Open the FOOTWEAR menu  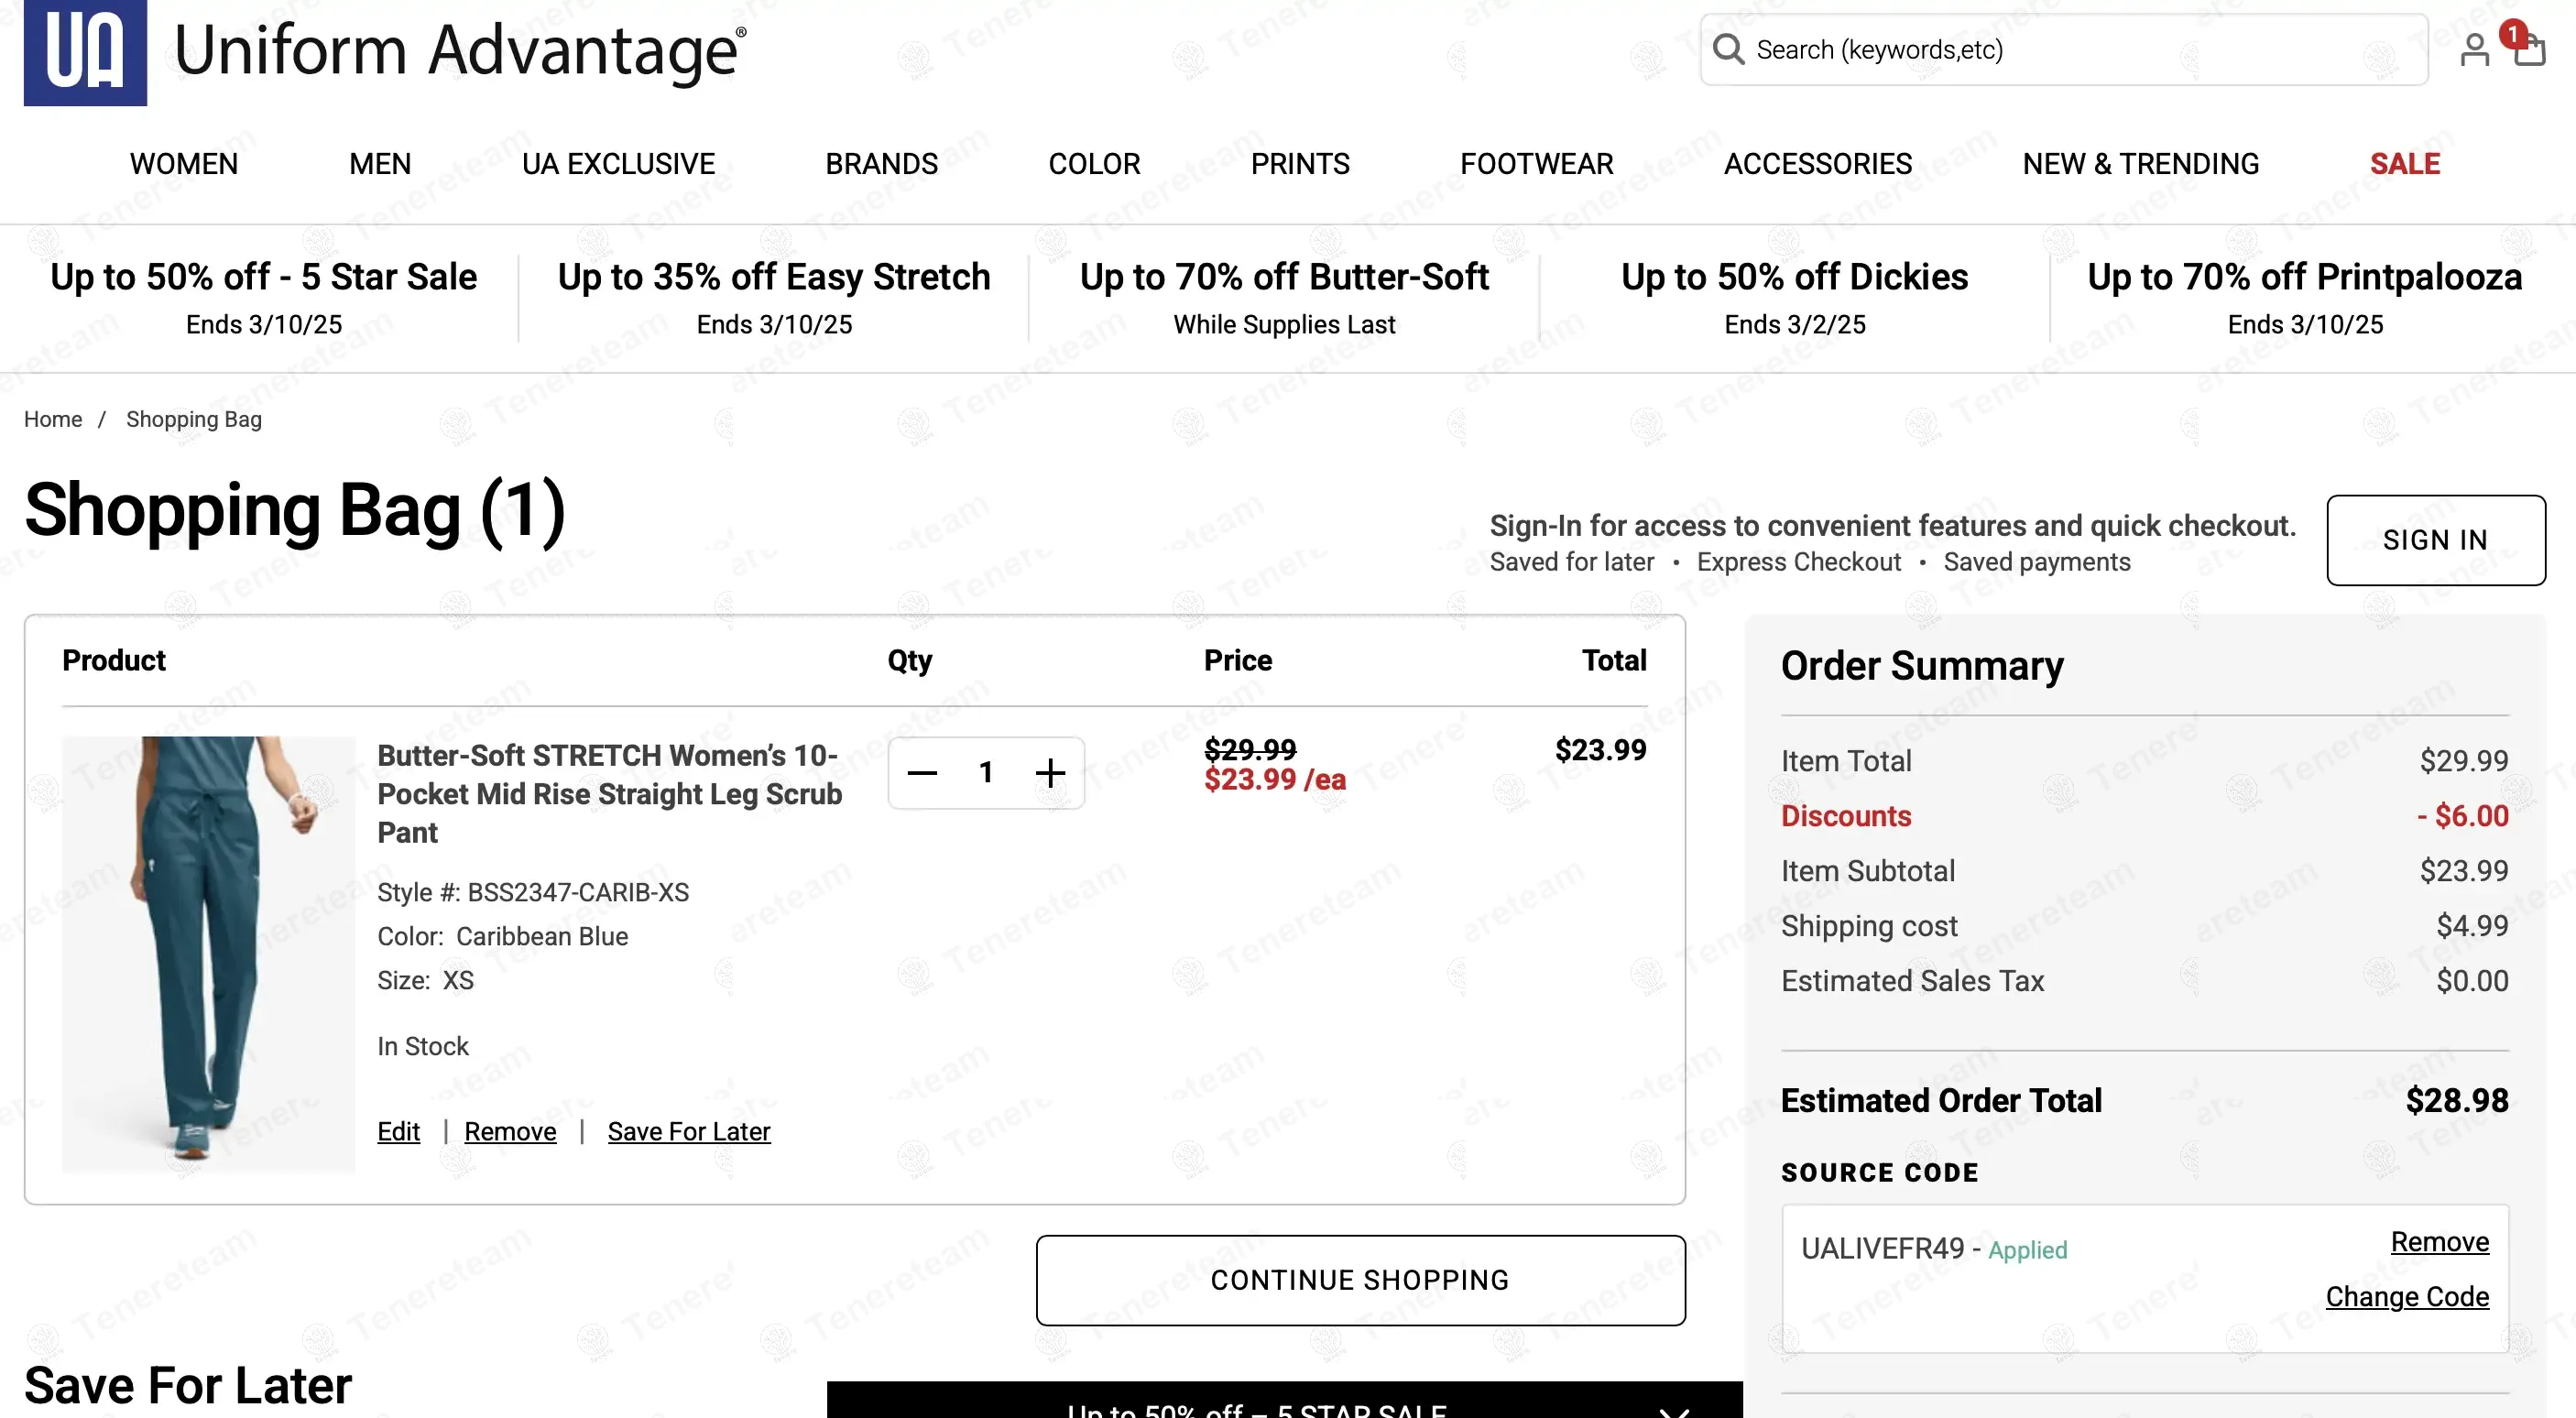1536,164
